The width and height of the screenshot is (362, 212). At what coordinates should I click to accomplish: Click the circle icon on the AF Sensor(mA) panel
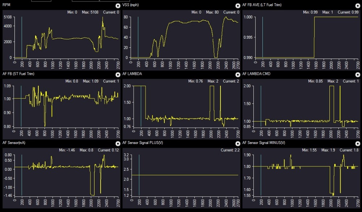pos(118,144)
